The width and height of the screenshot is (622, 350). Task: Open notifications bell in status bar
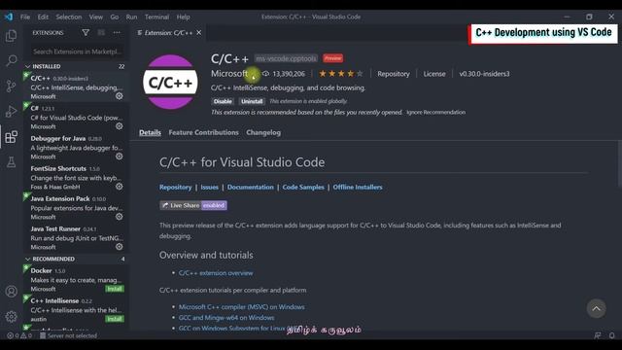tap(611, 335)
